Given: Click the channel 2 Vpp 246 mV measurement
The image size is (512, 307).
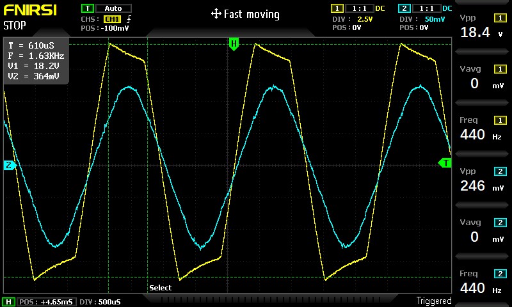Looking at the screenshot, I should (x=483, y=180).
